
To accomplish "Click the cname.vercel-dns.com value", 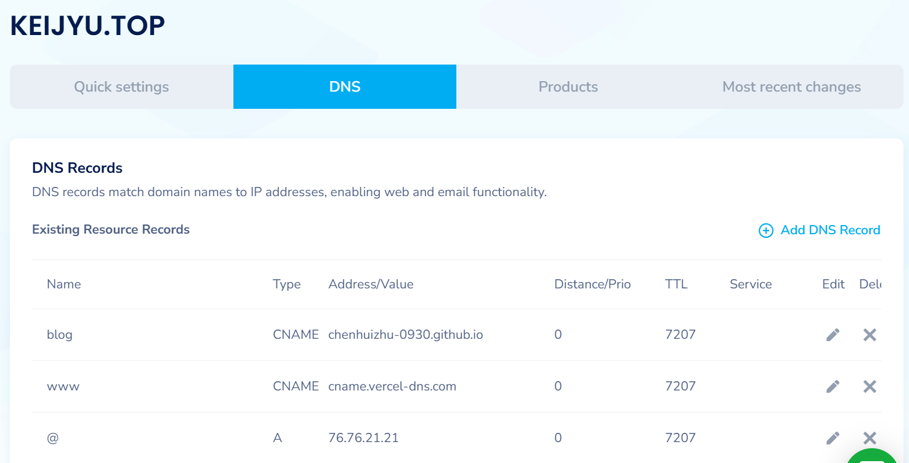I will coord(392,386).
